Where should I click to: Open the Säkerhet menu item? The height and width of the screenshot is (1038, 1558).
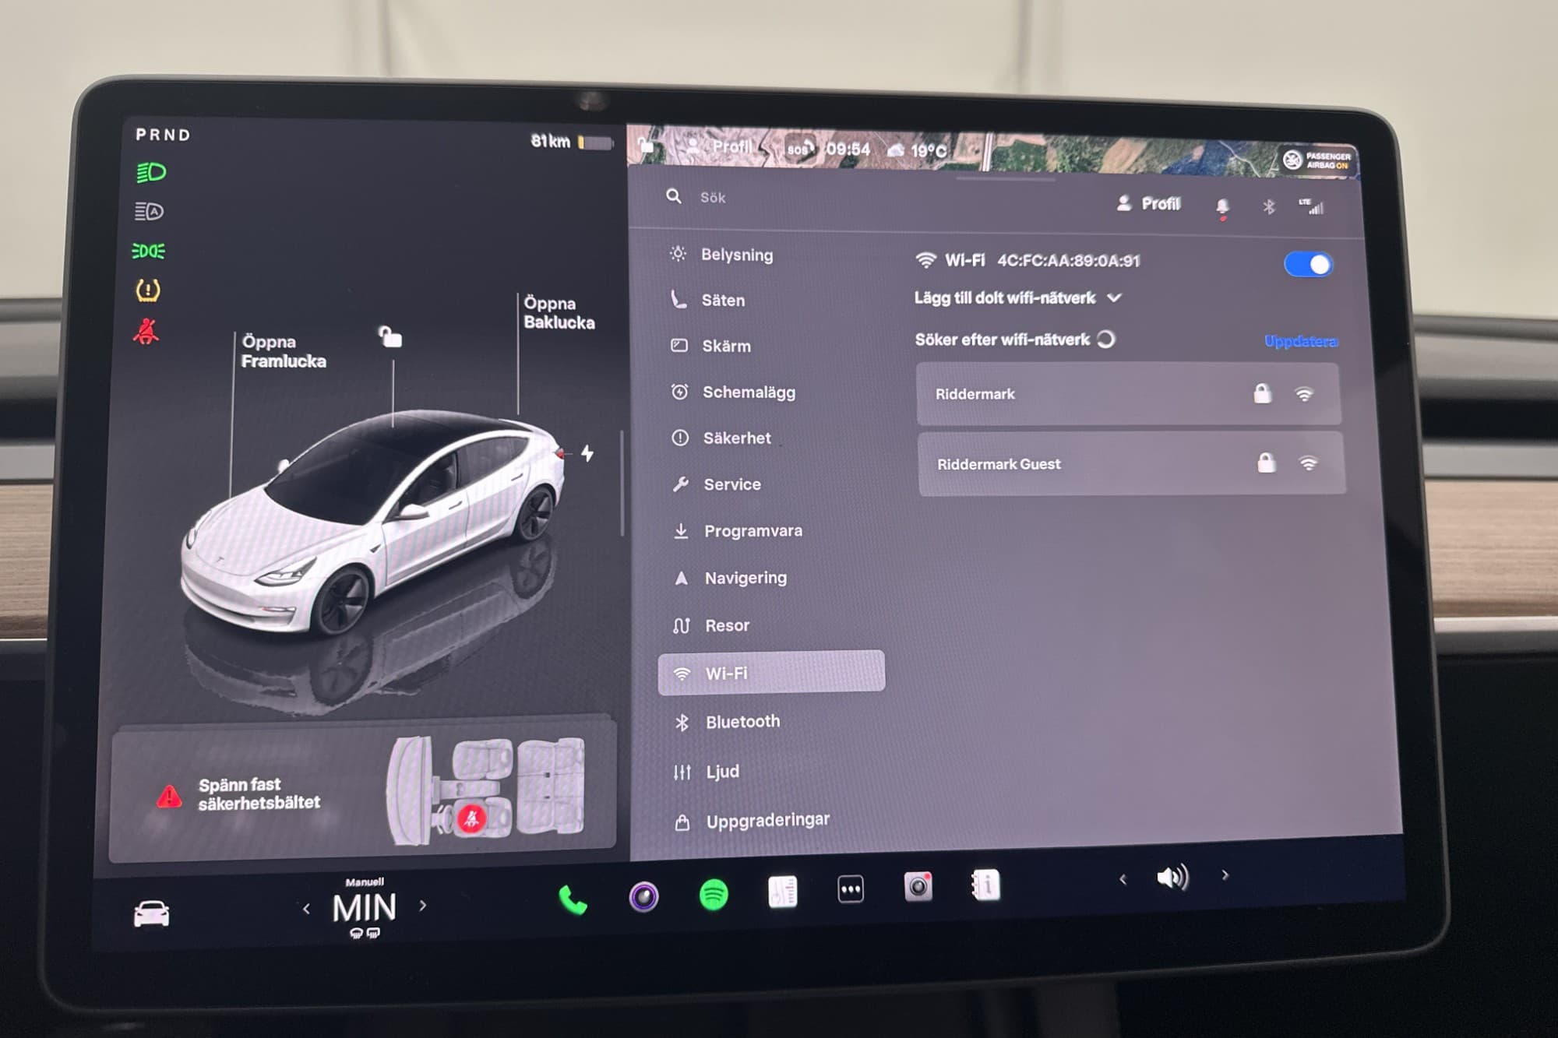721,438
